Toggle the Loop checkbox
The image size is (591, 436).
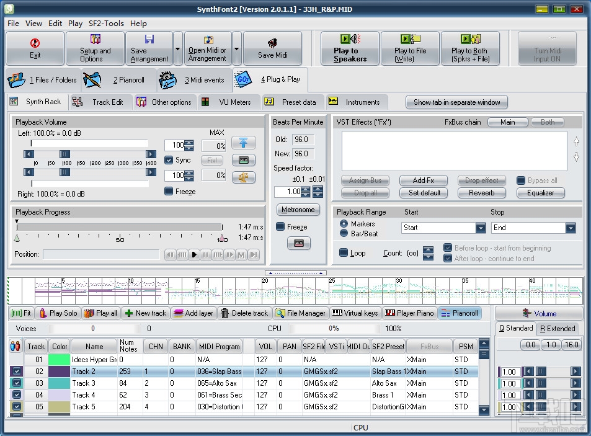(x=344, y=253)
